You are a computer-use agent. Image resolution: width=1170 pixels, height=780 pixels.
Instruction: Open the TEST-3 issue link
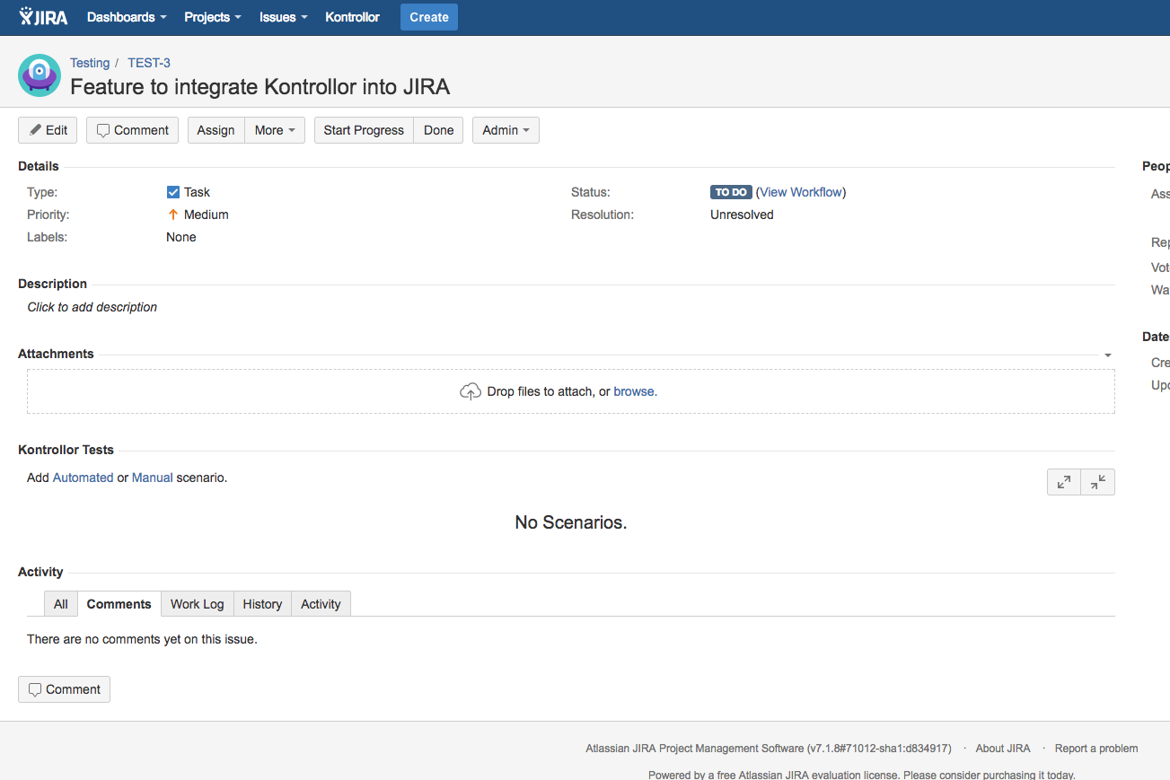pyautogui.click(x=149, y=63)
